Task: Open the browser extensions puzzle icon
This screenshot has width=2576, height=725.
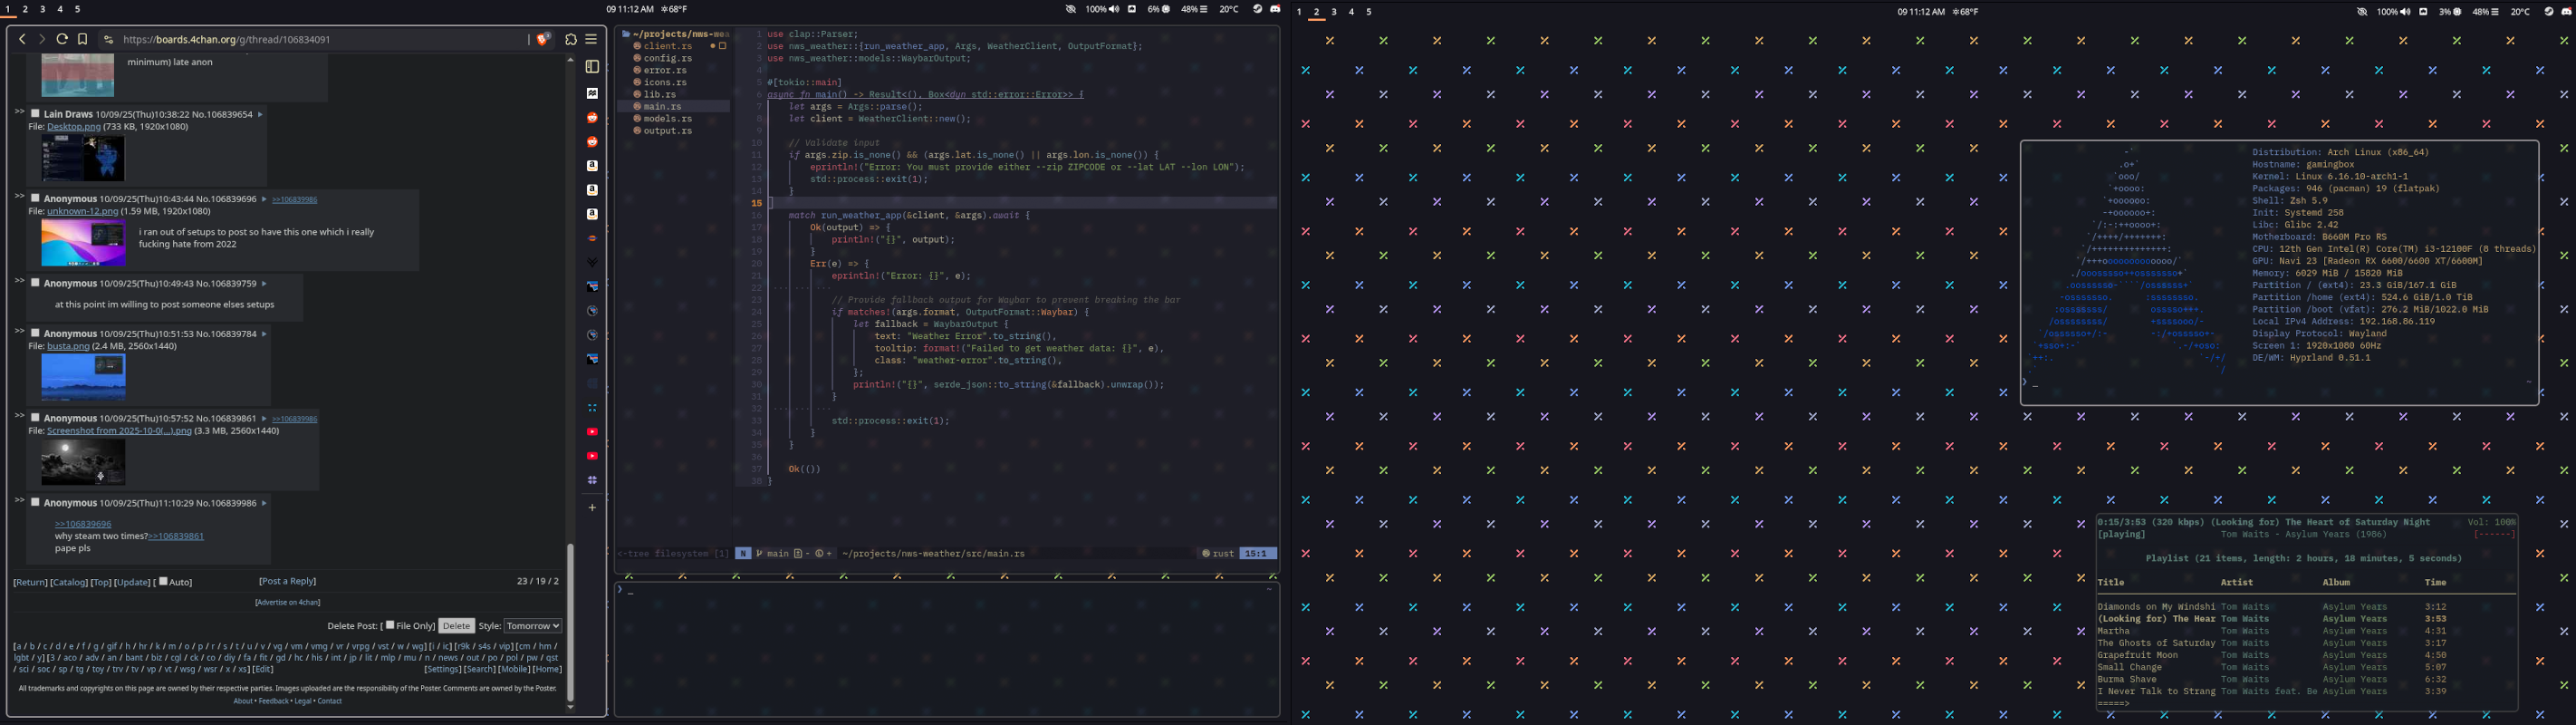Action: point(571,39)
